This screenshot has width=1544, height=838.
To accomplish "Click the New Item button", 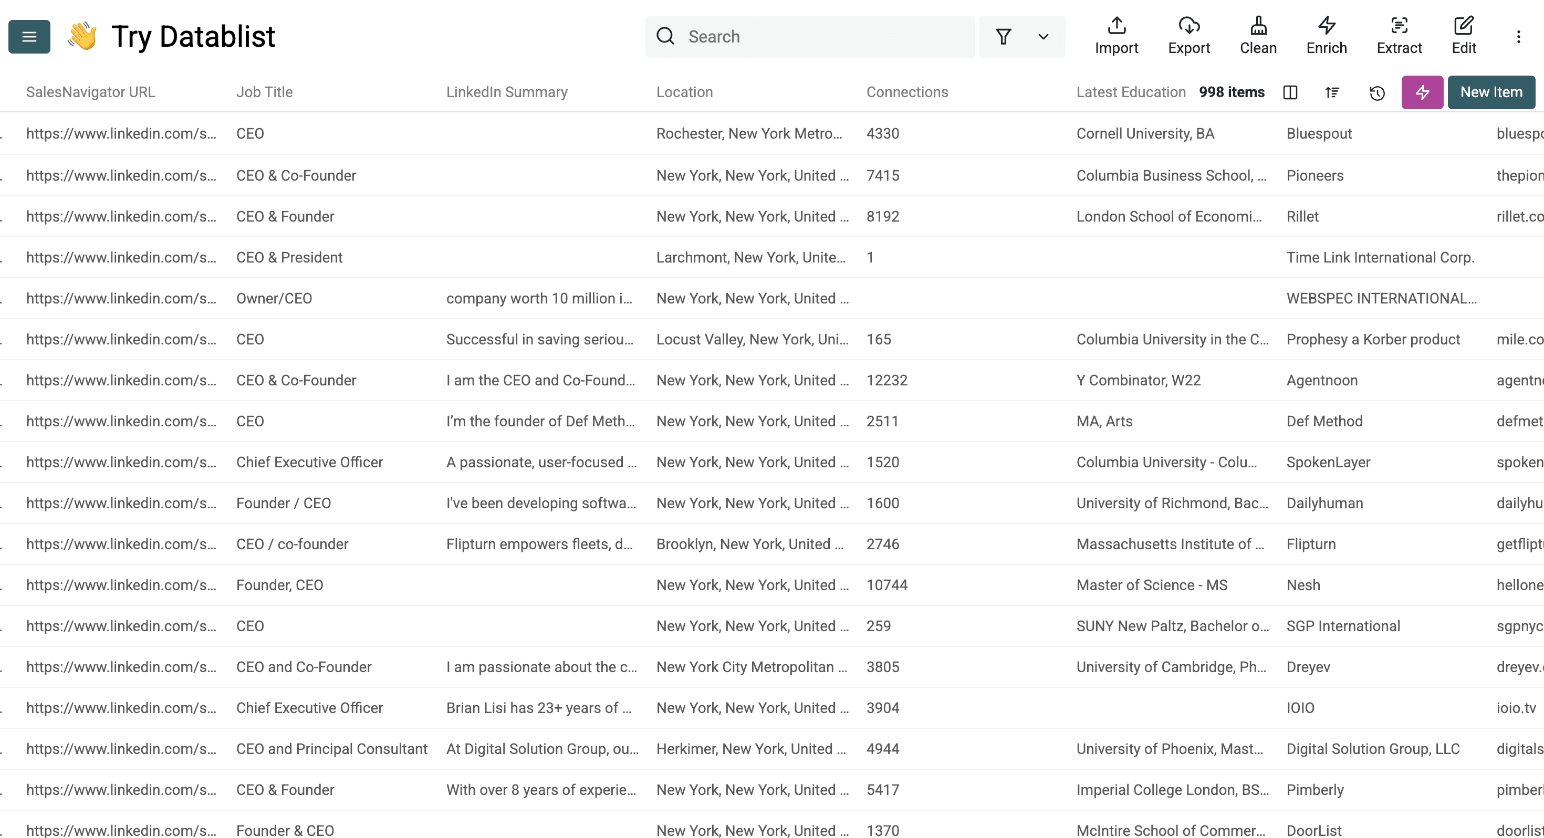I will (1490, 92).
